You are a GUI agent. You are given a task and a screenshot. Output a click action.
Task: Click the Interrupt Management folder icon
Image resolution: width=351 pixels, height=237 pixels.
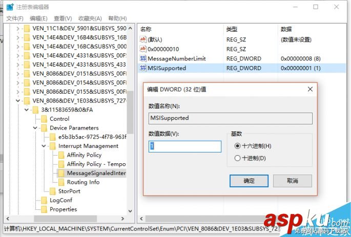[53, 146]
